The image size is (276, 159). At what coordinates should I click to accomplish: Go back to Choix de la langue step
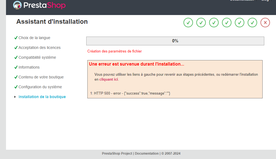[x=34, y=38]
